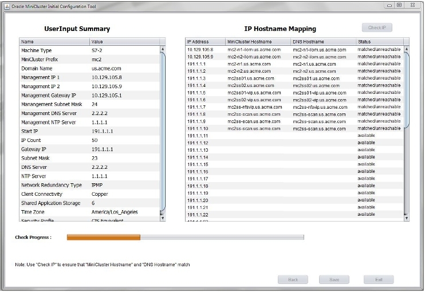The height and width of the screenshot is (292, 425).
Task: Click the UserInput Summary scroll-up arrow
Action: (x=163, y=49)
